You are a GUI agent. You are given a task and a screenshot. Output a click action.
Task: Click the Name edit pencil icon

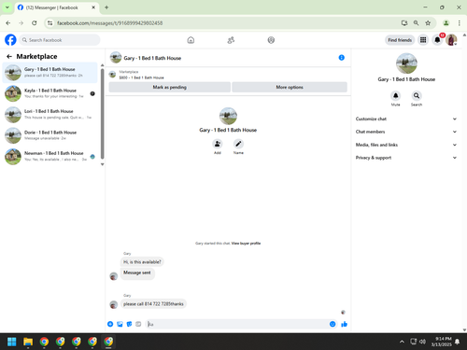238,144
